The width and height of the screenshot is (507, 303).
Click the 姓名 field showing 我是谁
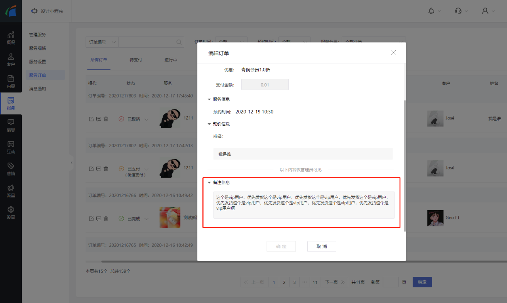click(303, 154)
